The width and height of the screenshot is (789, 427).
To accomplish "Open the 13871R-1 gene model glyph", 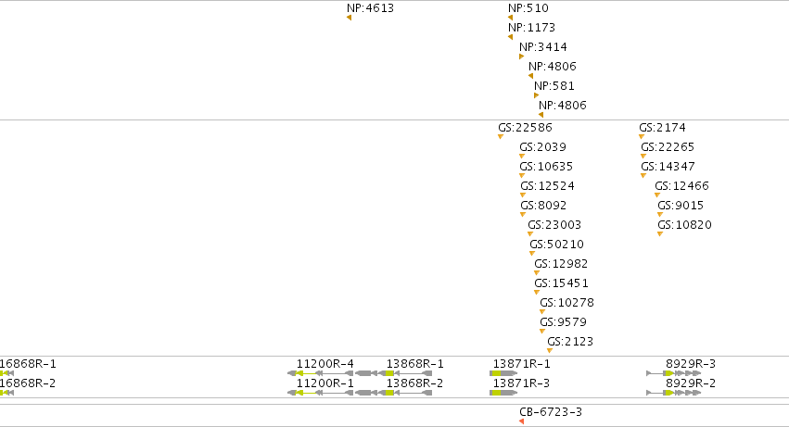I will (503, 373).
